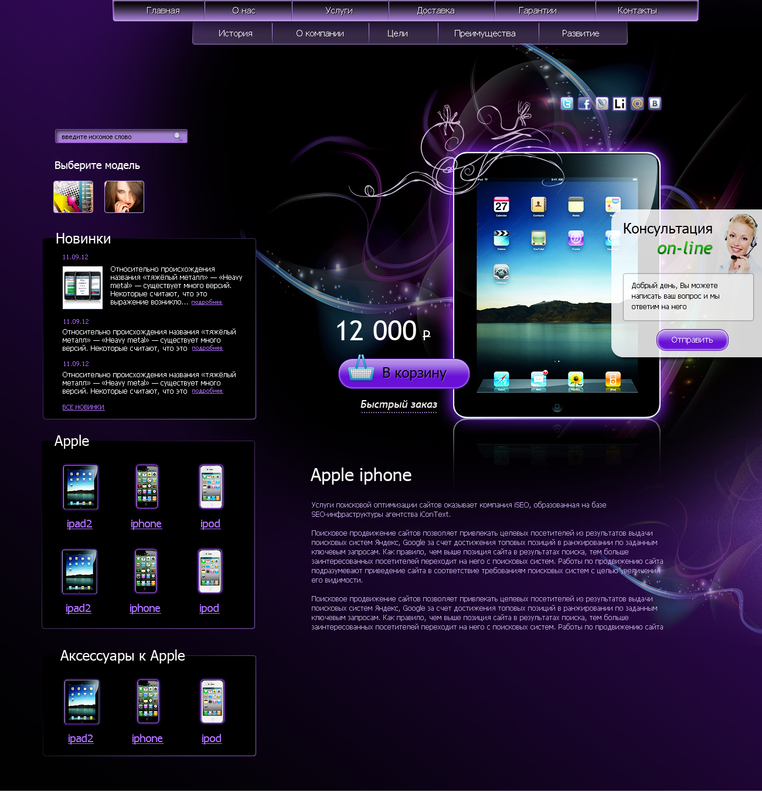Click ipod link in Apple second row
762x792 pixels.
(209, 608)
